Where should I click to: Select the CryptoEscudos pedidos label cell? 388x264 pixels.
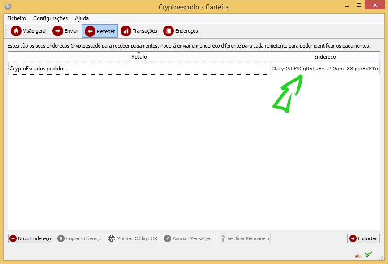(138, 69)
